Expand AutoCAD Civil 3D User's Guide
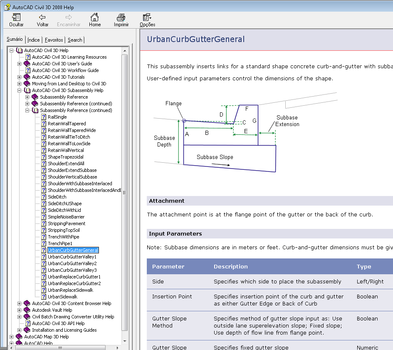393x350 pixels. 19,64
